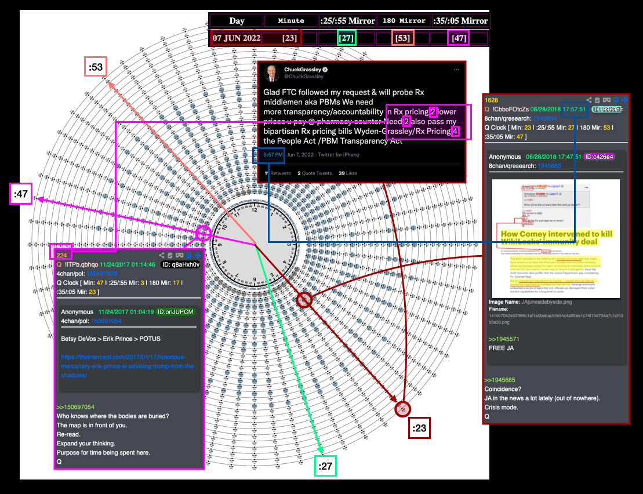Click the timestamp '11/24/2017 01:14:46'
This screenshot has height=494, width=643.
(128, 264)
